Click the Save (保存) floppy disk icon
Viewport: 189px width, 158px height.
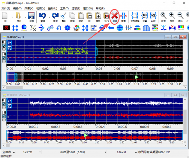click(31, 16)
